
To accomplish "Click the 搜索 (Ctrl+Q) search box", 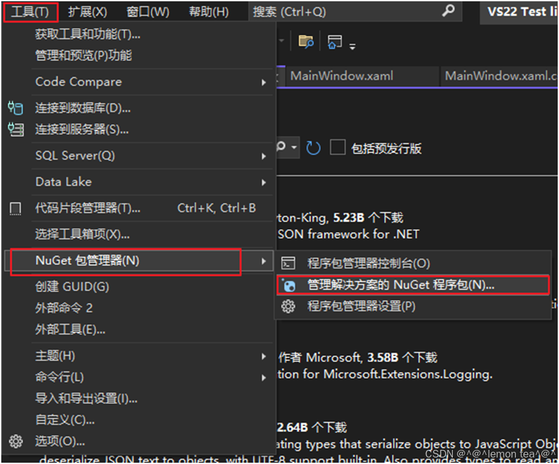I will pyautogui.click(x=355, y=12).
